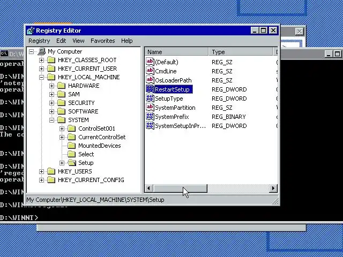Collapse the HKEY_LOCAL_MACHINE key
The image size is (343, 257).
pos(41,77)
